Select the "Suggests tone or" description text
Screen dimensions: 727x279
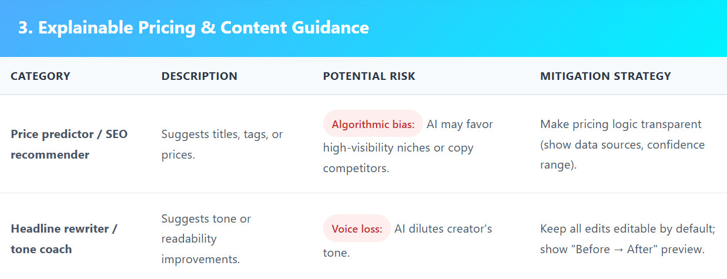pos(206,219)
